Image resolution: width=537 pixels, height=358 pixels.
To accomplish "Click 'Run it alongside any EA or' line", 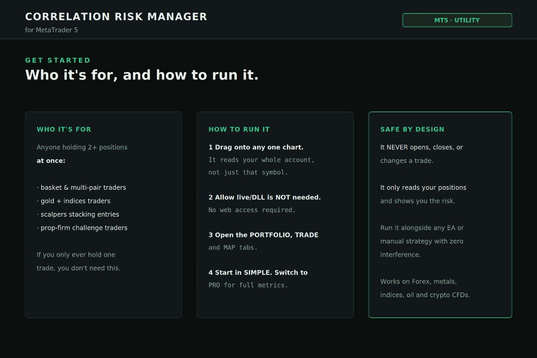I will coord(422,228).
